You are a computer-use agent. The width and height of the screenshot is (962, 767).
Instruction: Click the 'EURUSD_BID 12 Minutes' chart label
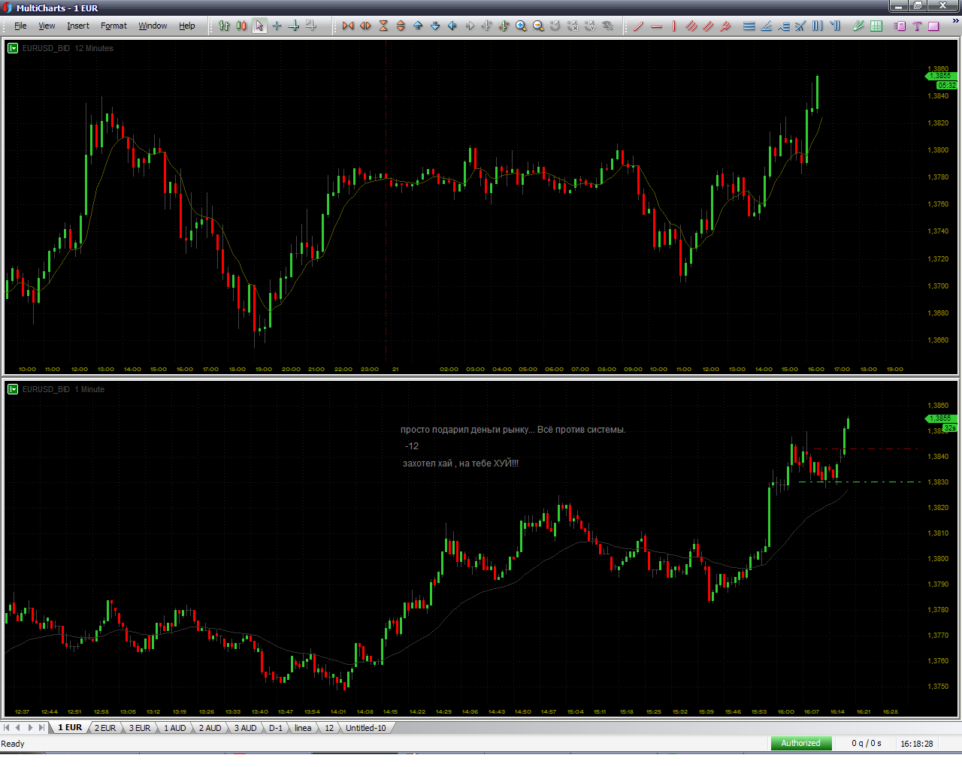tap(68, 48)
